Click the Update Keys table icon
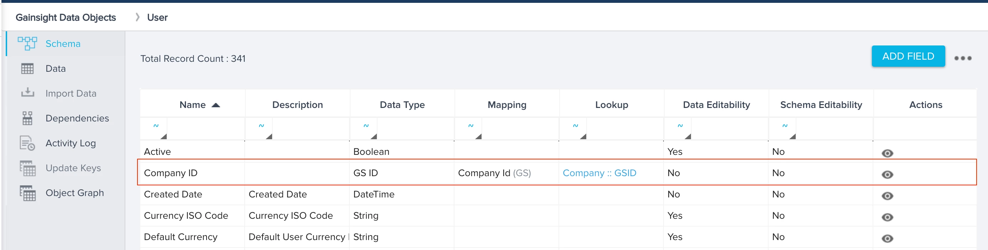 (x=27, y=168)
